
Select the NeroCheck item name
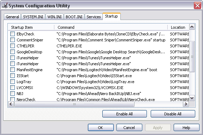(26, 100)
